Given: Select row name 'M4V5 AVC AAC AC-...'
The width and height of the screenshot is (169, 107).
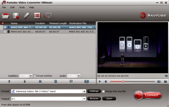Looking at the screenshot, I should pyautogui.click(x=22, y=32).
